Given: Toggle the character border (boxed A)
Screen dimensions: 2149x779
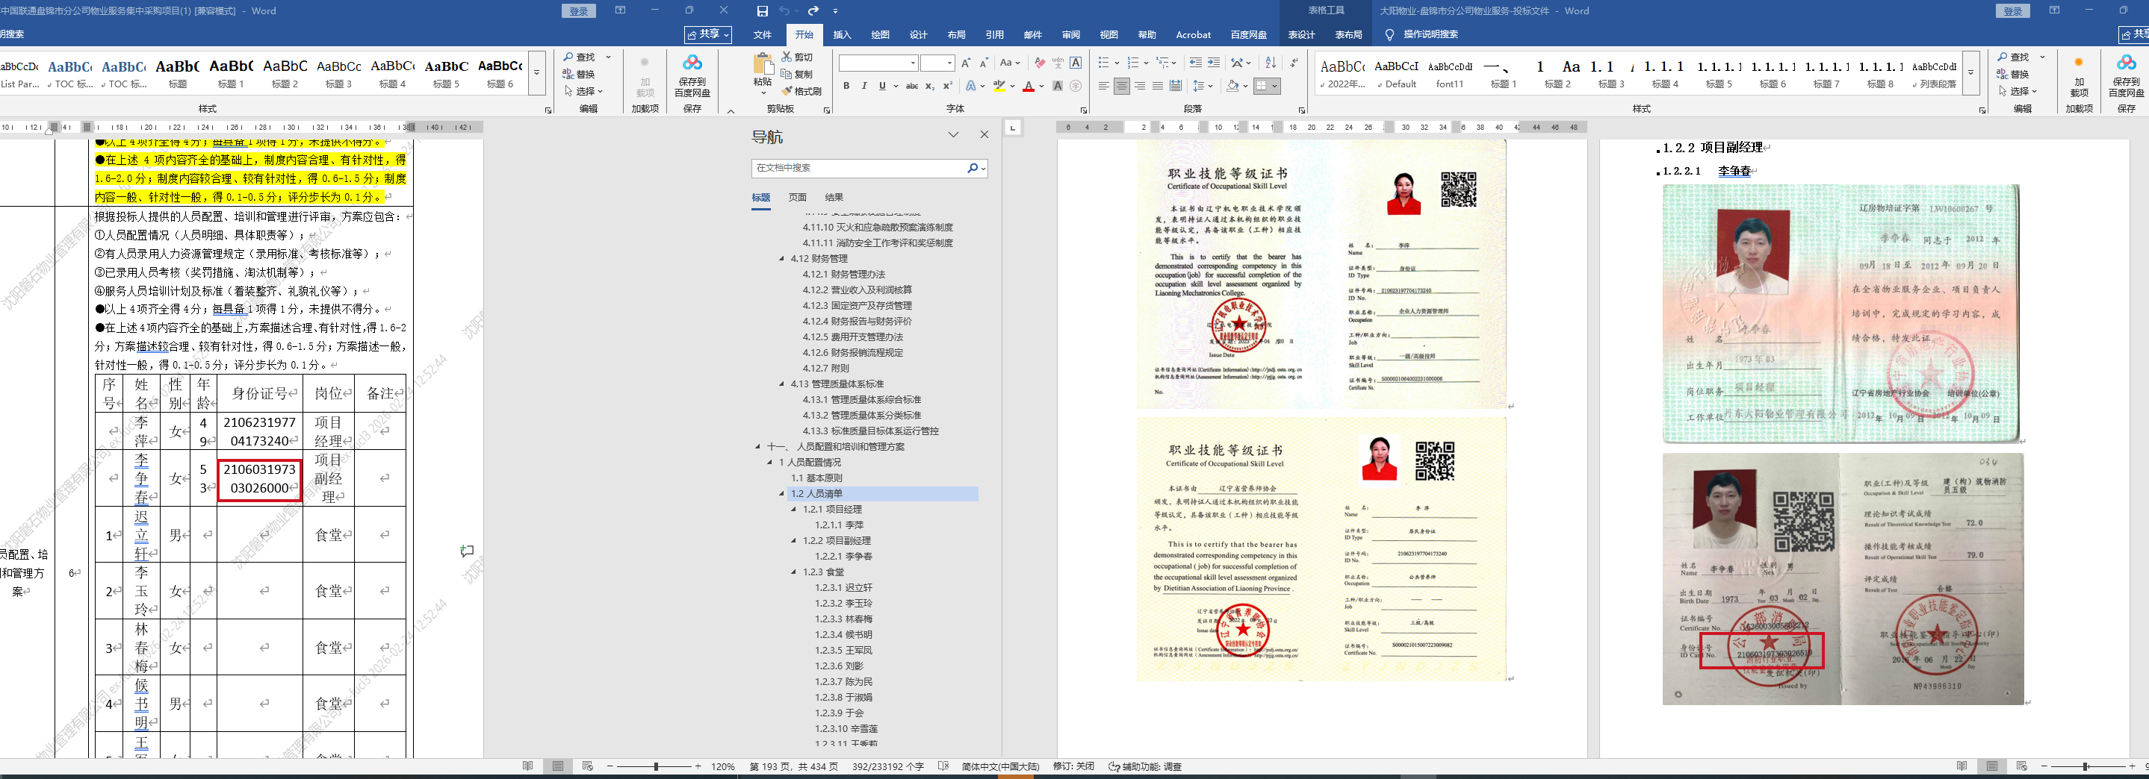Looking at the screenshot, I should [x=1076, y=63].
